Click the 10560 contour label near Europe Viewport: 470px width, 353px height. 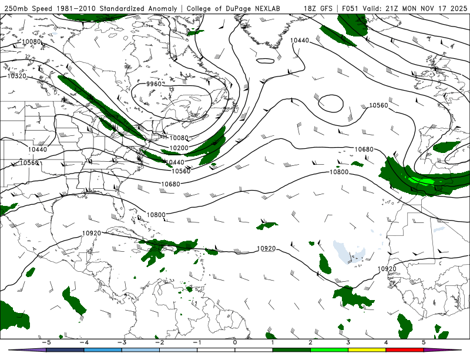(x=378, y=105)
